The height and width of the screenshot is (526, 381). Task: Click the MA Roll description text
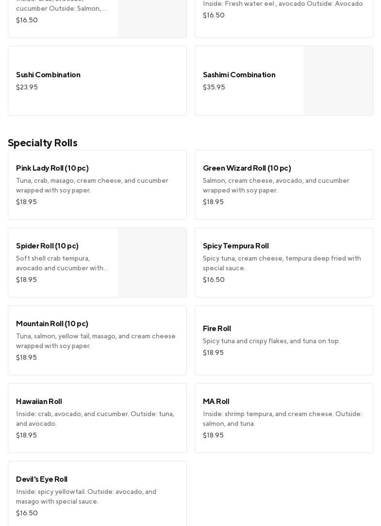(x=282, y=419)
